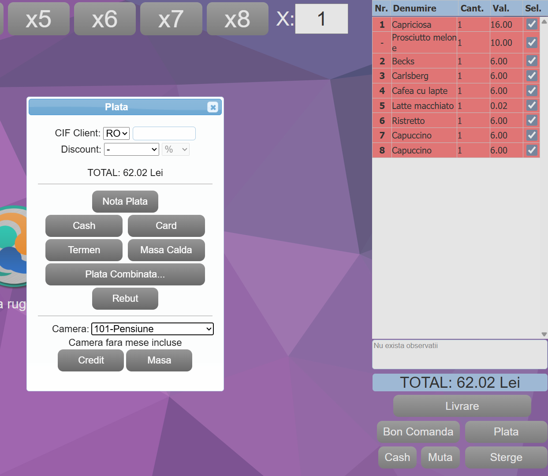Charge to room with Credit button
Viewport: 548px width, 476px height.
(90, 360)
